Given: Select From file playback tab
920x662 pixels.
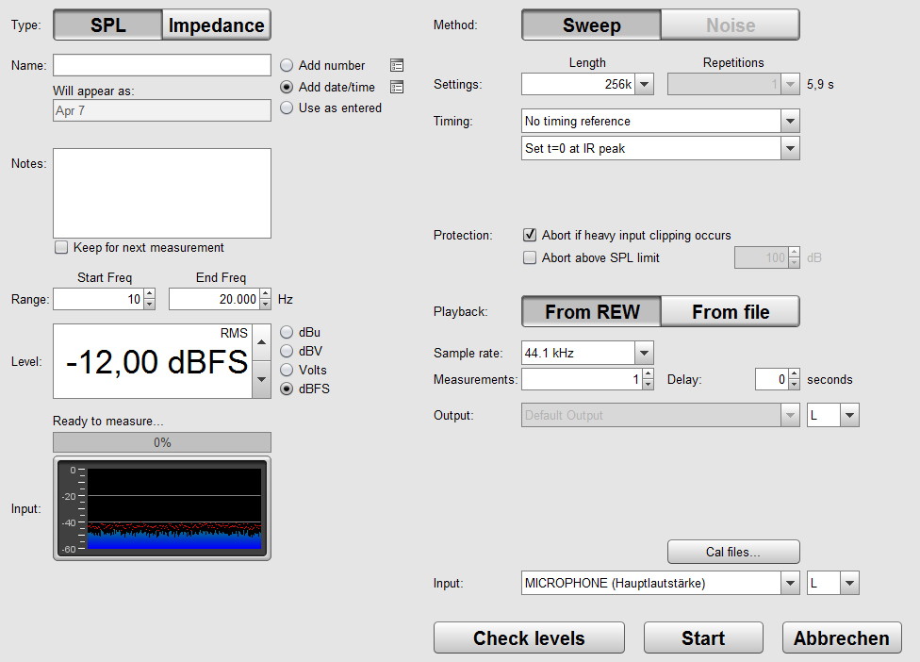Looking at the screenshot, I should (731, 312).
